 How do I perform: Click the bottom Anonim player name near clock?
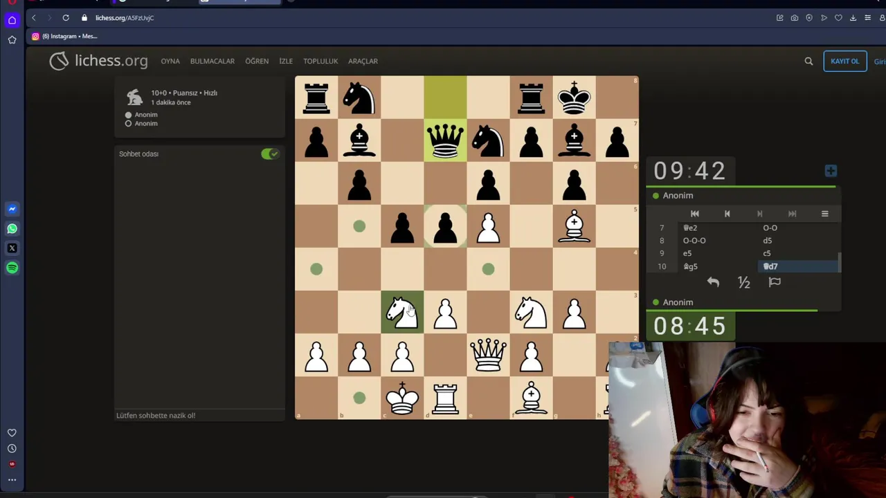(678, 302)
